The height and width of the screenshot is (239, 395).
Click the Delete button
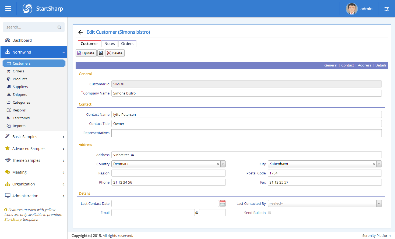click(x=115, y=53)
